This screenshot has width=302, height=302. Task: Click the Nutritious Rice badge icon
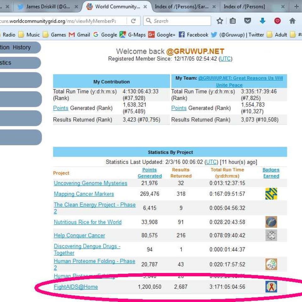tap(271, 222)
